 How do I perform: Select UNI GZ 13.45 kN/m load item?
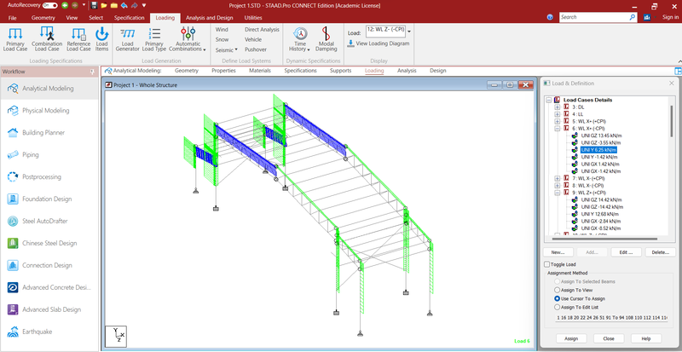click(x=601, y=136)
